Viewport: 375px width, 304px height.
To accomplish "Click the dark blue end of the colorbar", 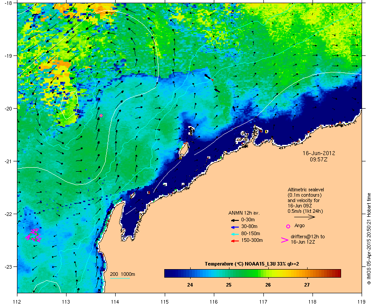I will point(170,273).
